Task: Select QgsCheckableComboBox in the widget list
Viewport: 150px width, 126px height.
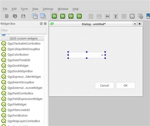Action: (22, 44)
